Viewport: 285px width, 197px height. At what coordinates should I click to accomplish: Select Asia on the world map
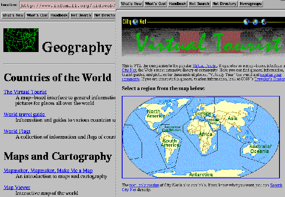pos(232,118)
